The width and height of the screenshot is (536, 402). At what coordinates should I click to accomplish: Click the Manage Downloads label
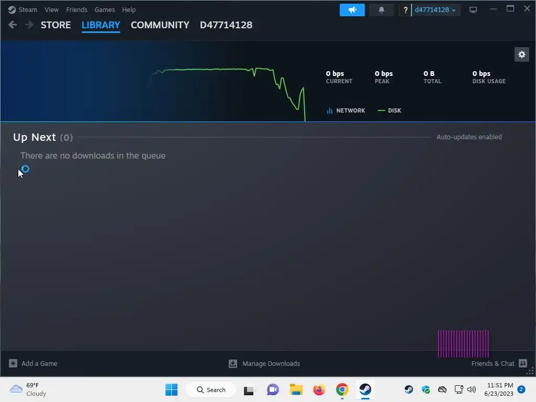click(x=271, y=363)
